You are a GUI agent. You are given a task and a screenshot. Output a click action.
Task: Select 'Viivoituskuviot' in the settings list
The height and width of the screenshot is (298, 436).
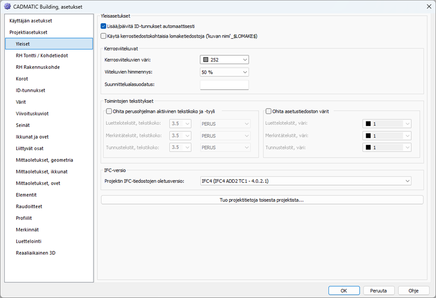33,113
